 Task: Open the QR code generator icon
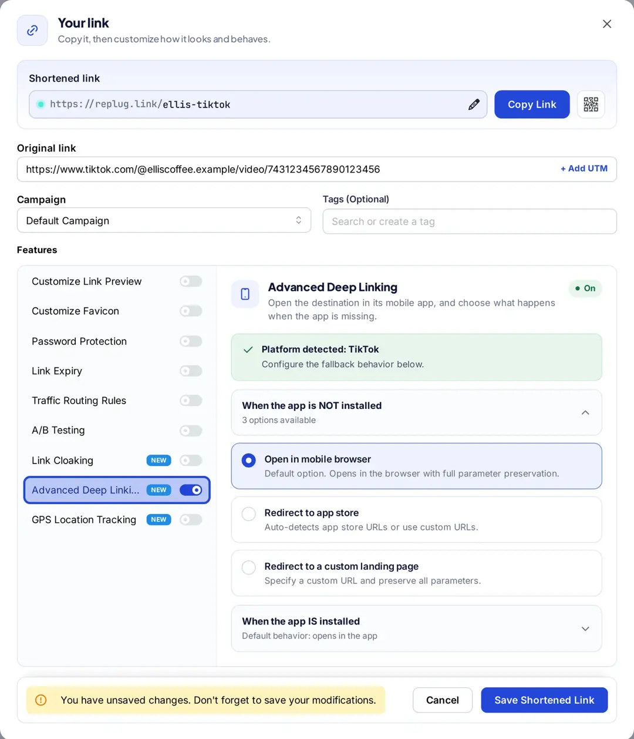click(x=591, y=105)
